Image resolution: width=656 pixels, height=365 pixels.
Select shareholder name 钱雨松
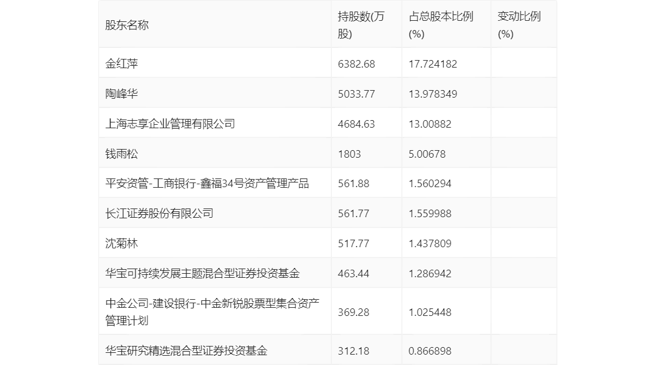tap(121, 154)
